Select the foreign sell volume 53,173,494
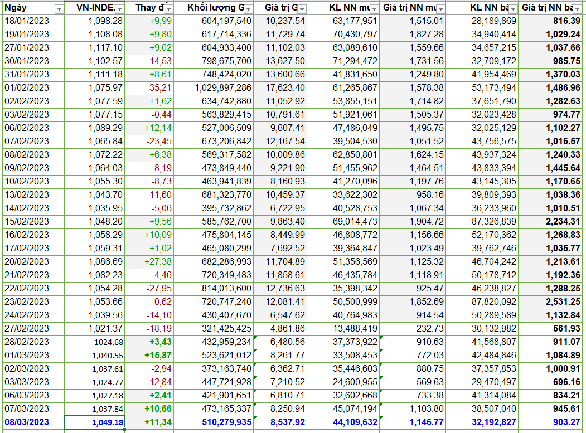The image size is (586, 433). tap(482, 88)
